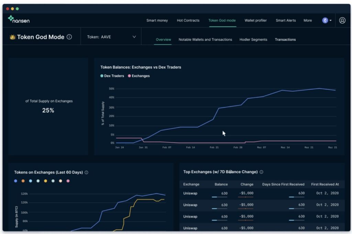Switch to Hodler Segments tab
Screen dimensions: 352x234
[x=253, y=40]
